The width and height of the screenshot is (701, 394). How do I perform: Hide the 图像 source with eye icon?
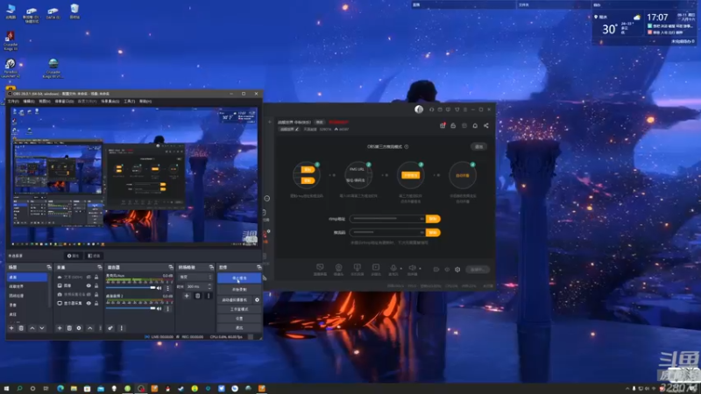pyautogui.click(x=89, y=285)
